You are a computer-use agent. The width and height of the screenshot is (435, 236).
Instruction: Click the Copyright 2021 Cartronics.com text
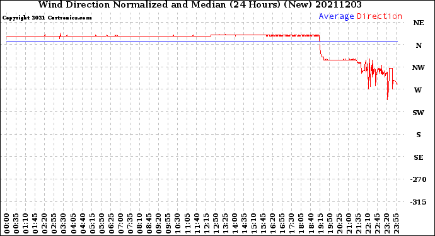[47, 18]
